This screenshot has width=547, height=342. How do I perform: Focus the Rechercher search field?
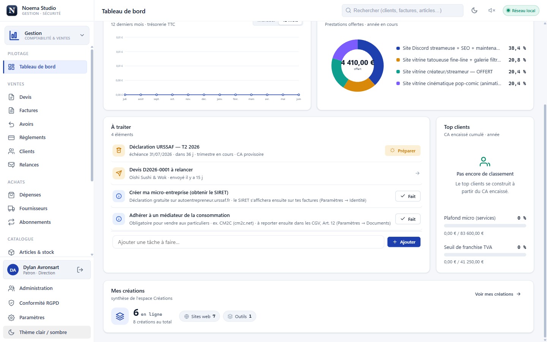click(403, 11)
